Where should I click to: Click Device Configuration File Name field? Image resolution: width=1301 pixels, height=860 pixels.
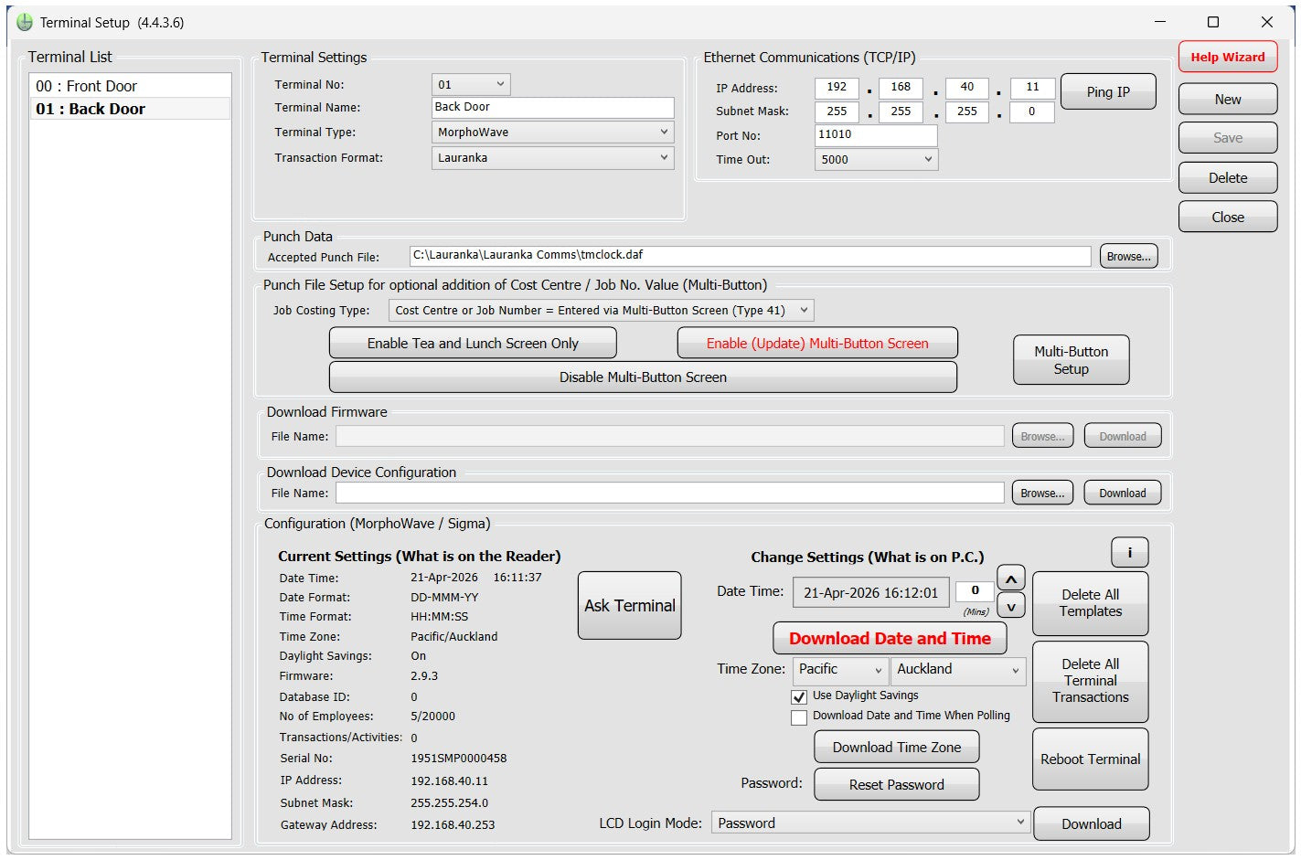coord(670,494)
